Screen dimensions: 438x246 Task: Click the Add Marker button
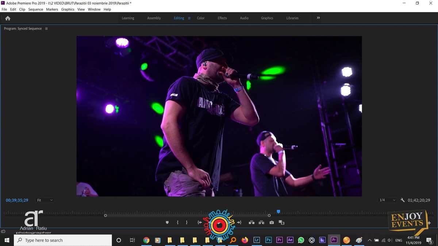168,222
